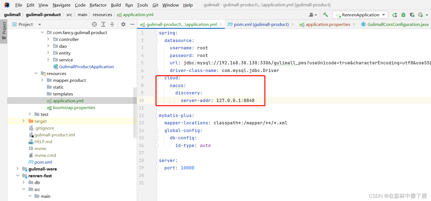This screenshot has width=431, height=201.
Task: Open the Project view mode dropdown arrow
Action: click(40, 25)
